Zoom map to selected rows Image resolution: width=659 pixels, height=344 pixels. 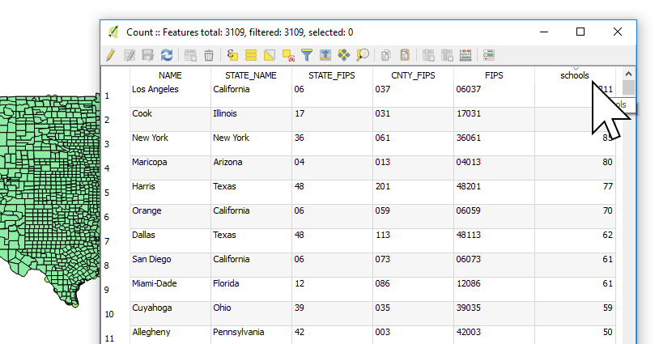pos(363,55)
